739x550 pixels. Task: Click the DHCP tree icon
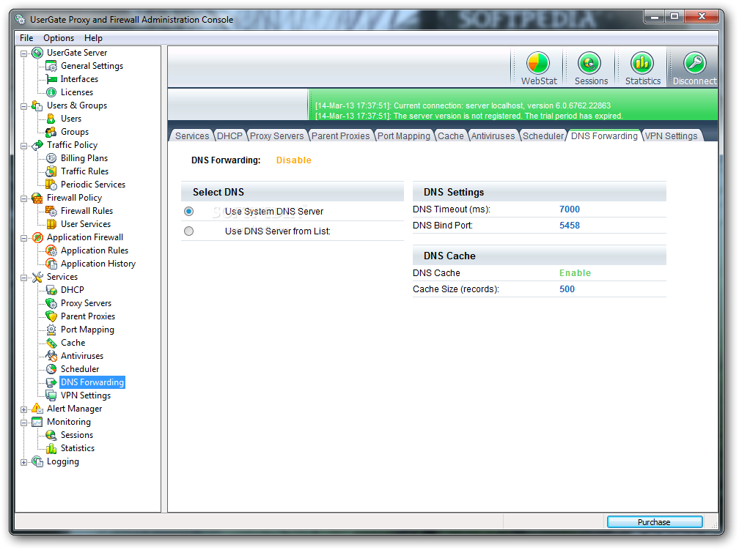[x=51, y=290]
